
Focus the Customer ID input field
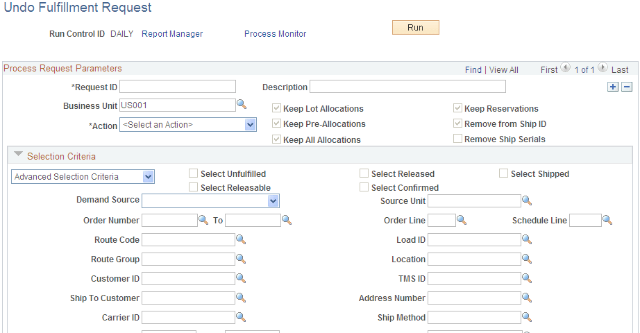189,279
